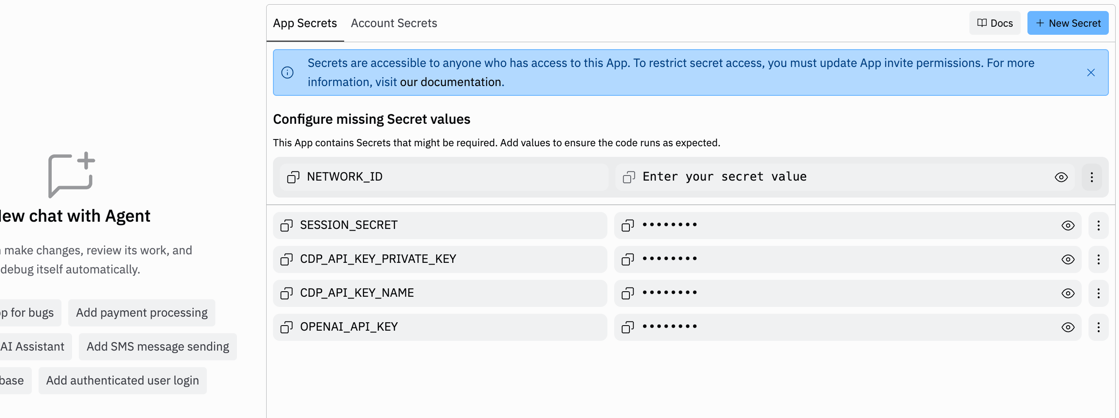Open more options for CDP_API_KEY_NAME

[1098, 293]
